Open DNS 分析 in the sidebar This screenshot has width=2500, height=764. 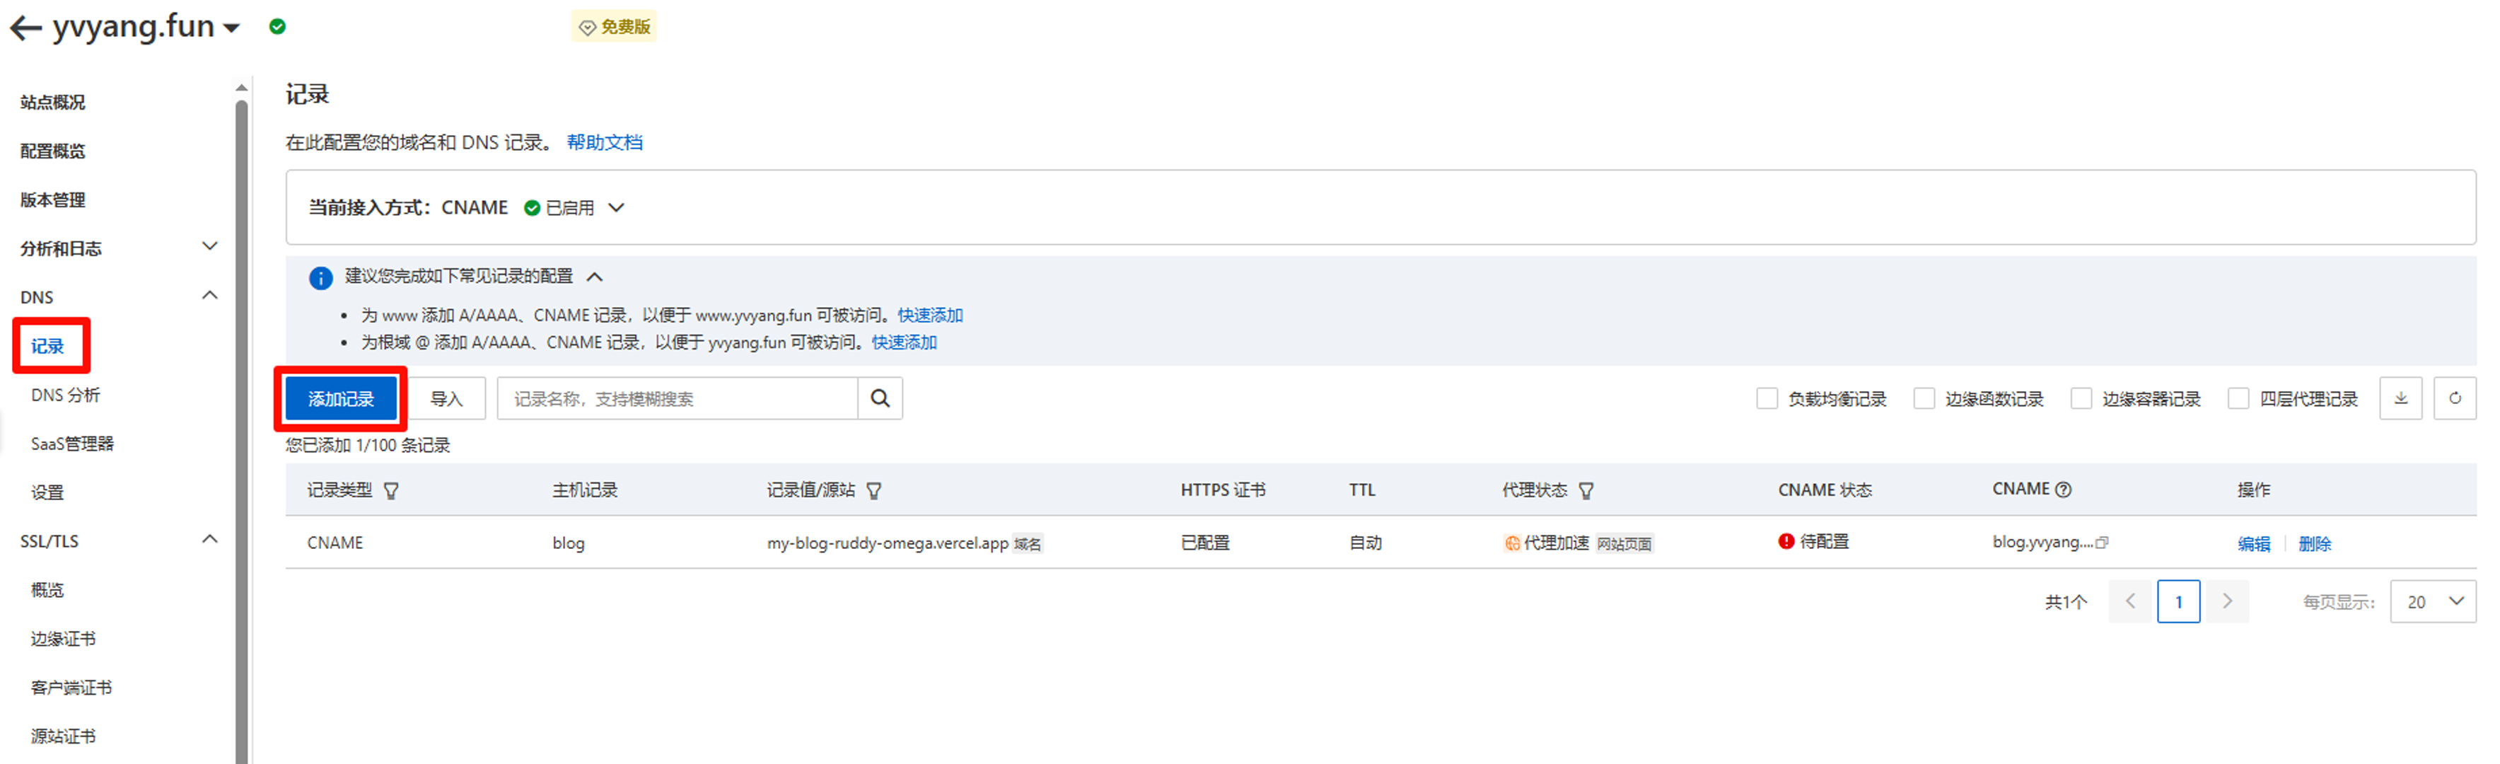pos(65,395)
